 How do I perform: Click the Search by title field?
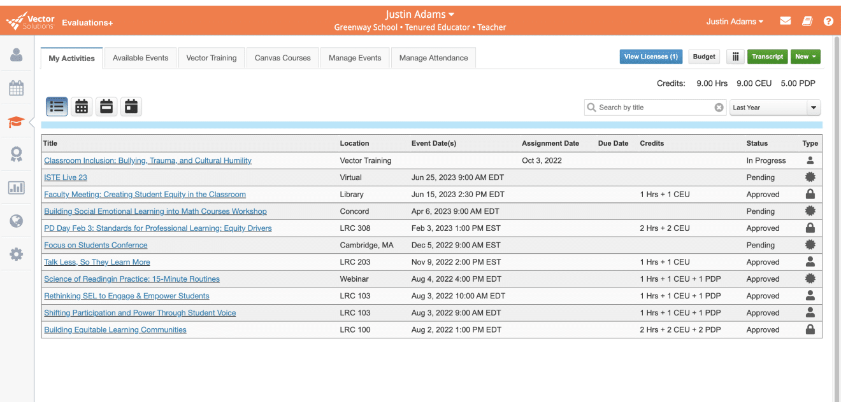click(654, 107)
